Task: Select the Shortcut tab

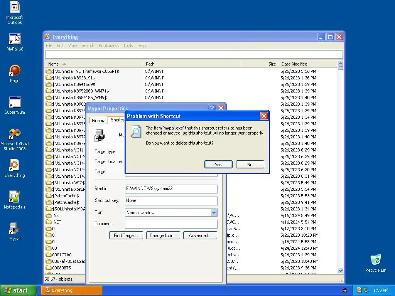Action: 117,120
